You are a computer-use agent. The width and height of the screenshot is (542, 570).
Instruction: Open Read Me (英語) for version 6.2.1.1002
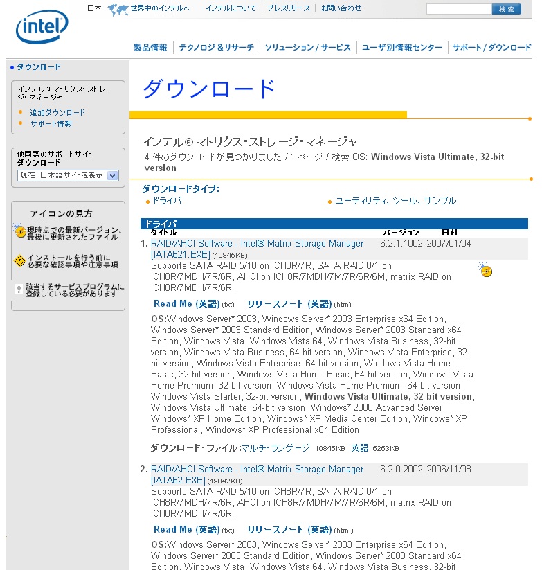(x=187, y=304)
